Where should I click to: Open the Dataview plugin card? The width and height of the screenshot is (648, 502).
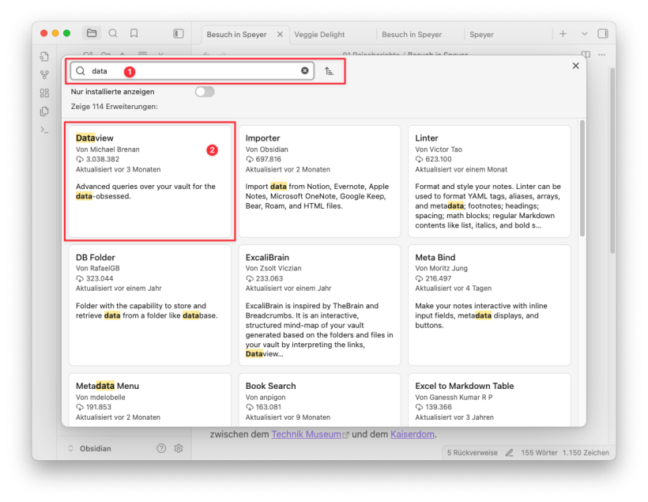(149, 179)
